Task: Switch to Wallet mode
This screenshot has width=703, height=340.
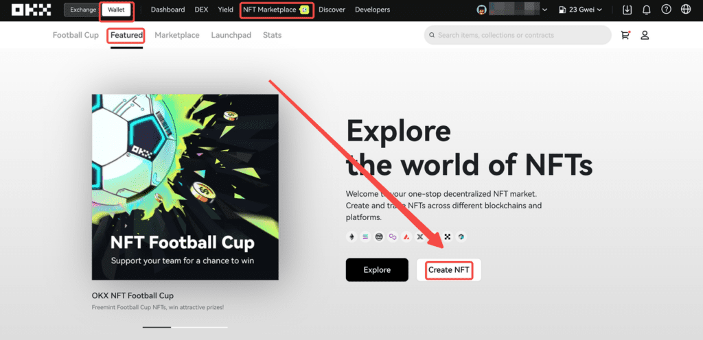Action: click(x=116, y=10)
